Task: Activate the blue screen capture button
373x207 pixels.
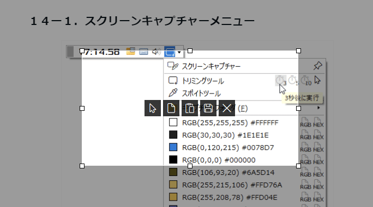Action: click(x=170, y=52)
